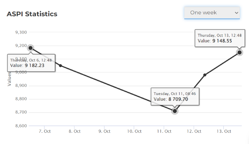Click the 9,300 y-axis label
249x144 pixels.
point(21,32)
